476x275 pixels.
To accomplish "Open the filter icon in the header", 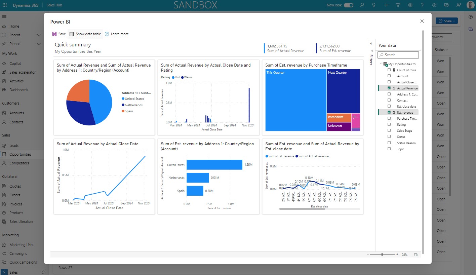I will 398,5.
